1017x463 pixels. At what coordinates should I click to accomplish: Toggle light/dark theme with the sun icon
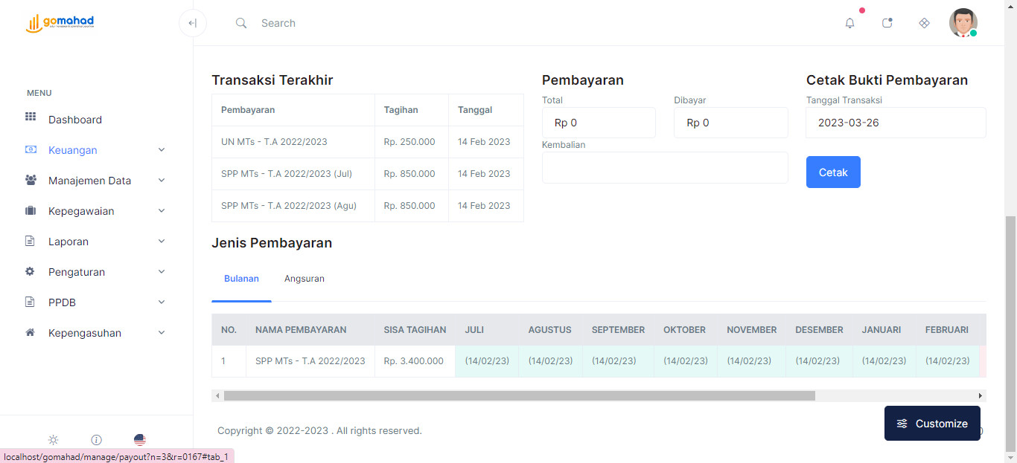pos(53,440)
